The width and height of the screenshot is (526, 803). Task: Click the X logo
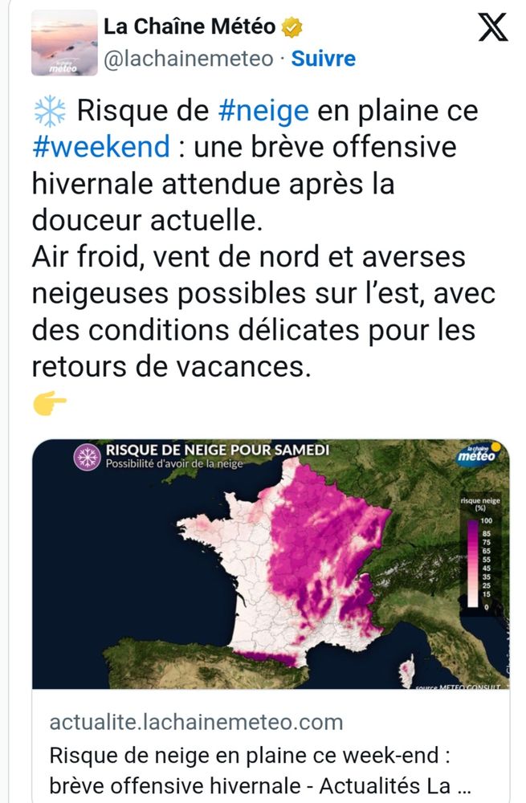[492, 29]
